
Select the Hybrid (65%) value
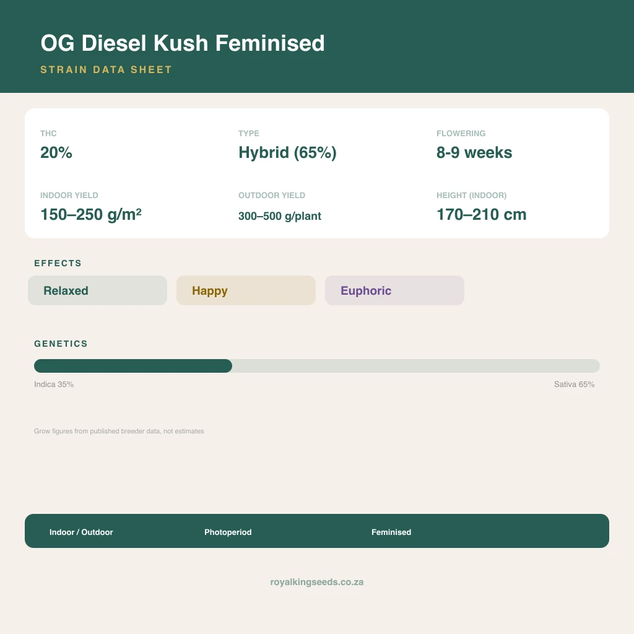click(287, 153)
